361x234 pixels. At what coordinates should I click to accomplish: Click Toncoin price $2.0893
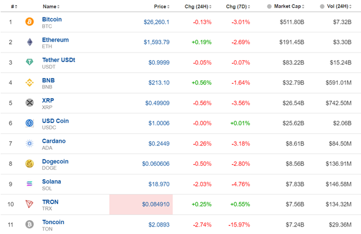coord(159,225)
